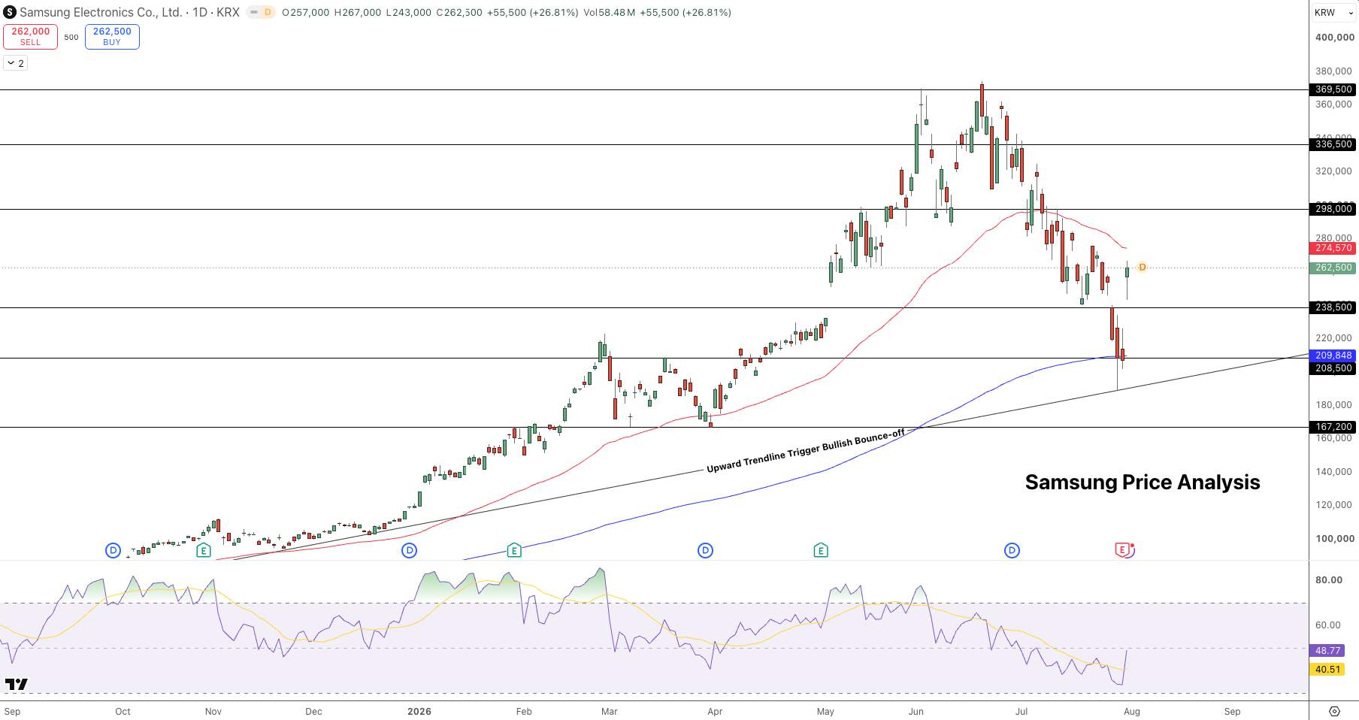The height and width of the screenshot is (720, 1359).
Task: Open the KRW currency dropdown
Action: point(1333,12)
